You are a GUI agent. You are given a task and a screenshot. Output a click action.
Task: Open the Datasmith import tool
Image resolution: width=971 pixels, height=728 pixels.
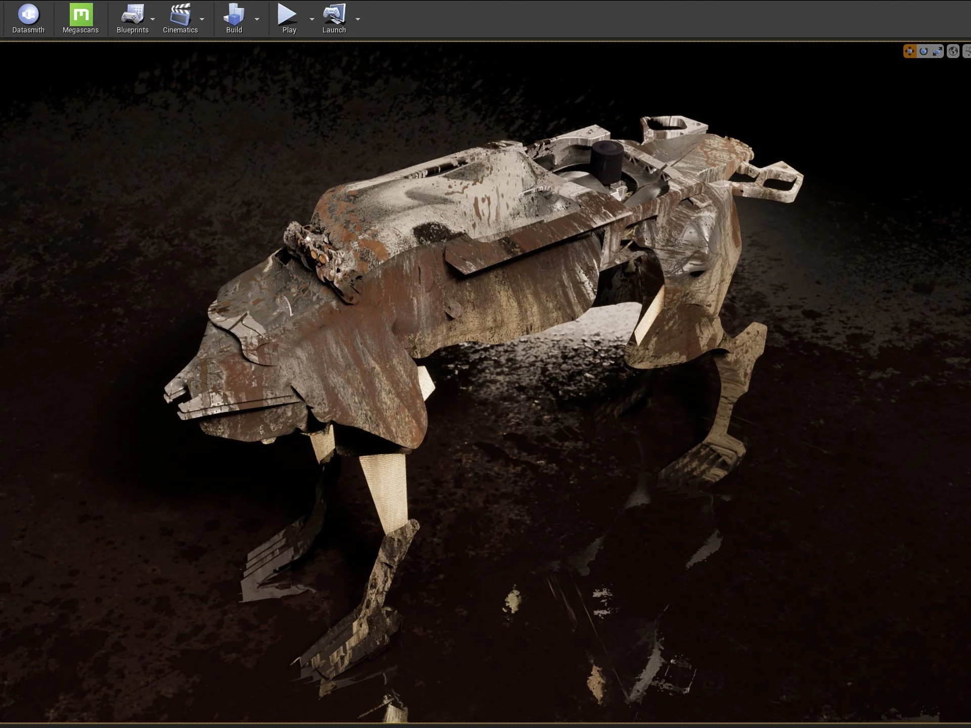pyautogui.click(x=28, y=19)
